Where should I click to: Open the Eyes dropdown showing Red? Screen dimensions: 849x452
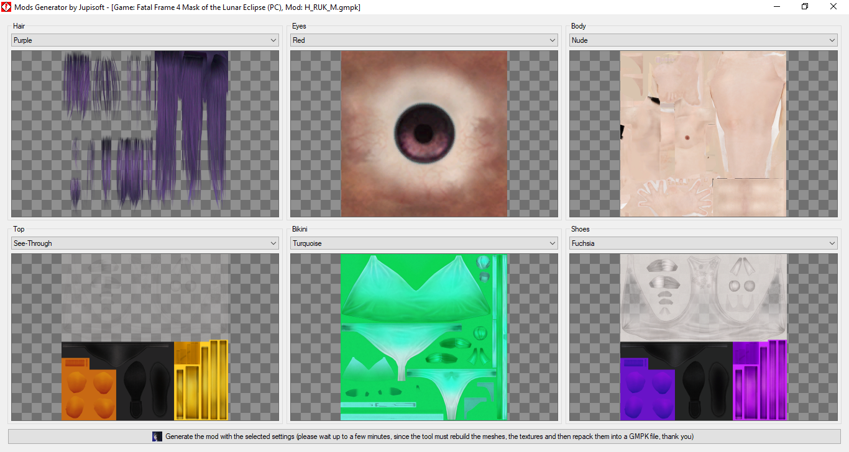click(424, 40)
